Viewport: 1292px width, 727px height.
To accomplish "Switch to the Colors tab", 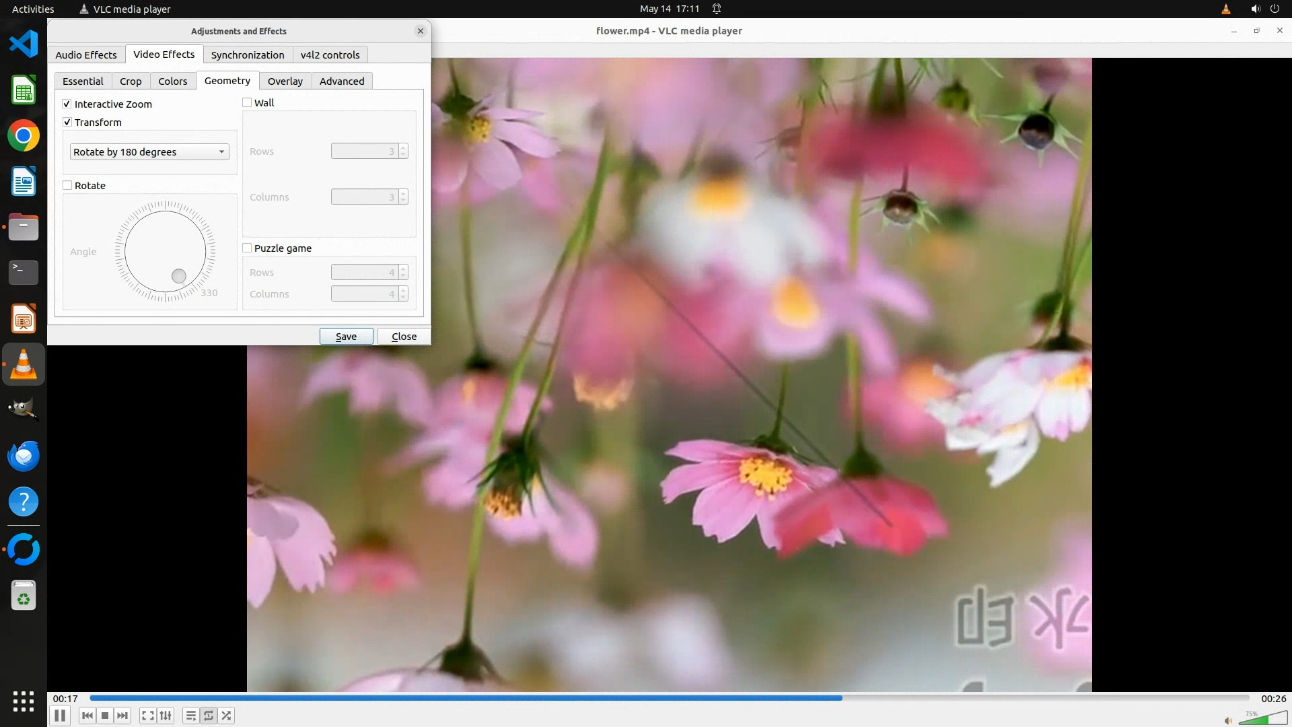I will click(x=172, y=81).
